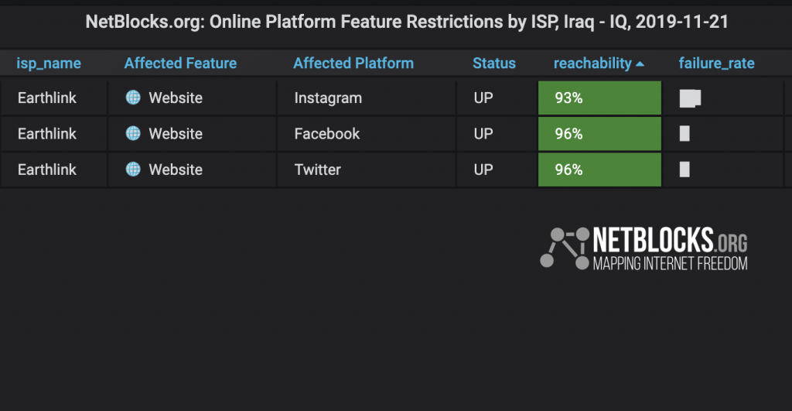Click the Status column header
Viewport: 792px width, 411px height.
coord(494,63)
